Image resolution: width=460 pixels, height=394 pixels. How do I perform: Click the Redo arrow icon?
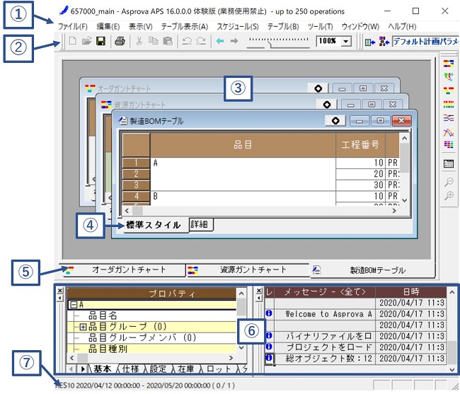(201, 41)
